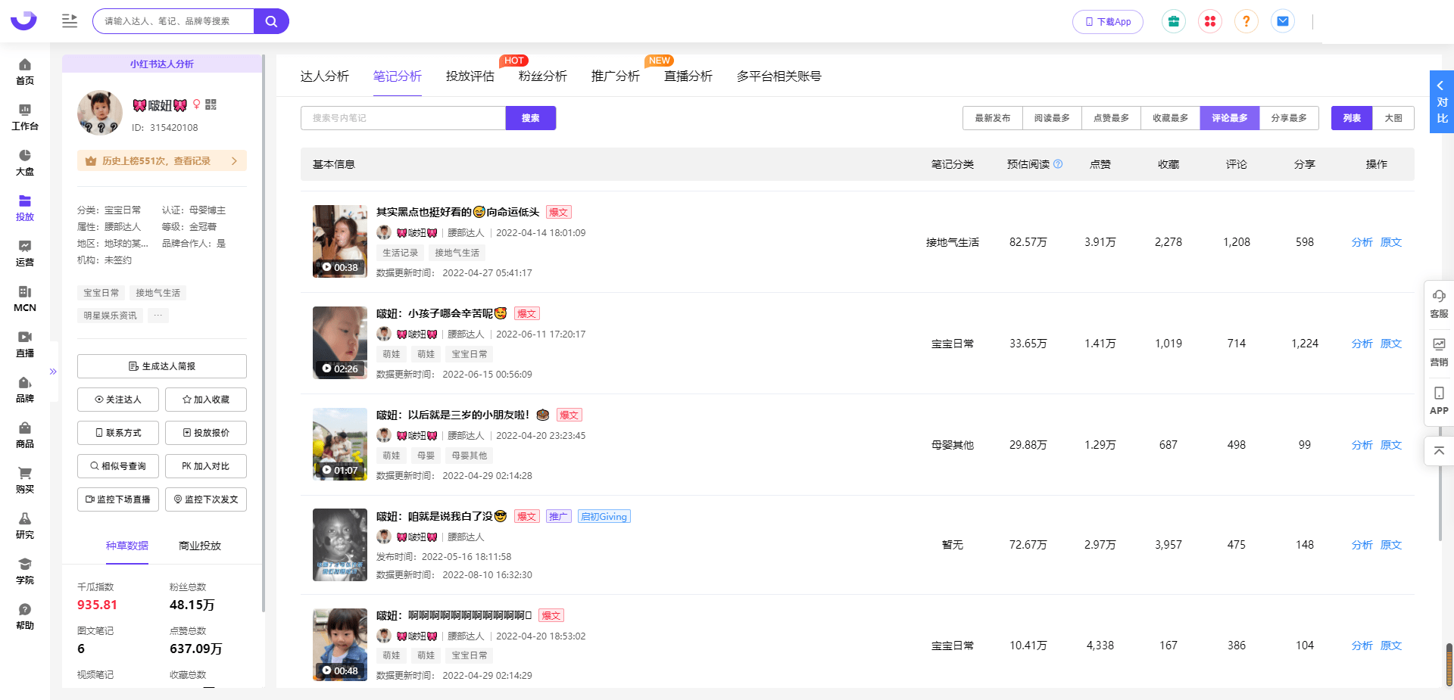
Task: Open 研究 in left sidebar
Action: click(x=25, y=526)
